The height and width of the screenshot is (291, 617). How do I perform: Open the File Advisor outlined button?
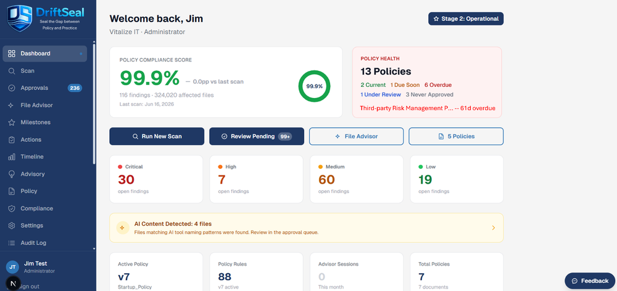click(x=357, y=136)
